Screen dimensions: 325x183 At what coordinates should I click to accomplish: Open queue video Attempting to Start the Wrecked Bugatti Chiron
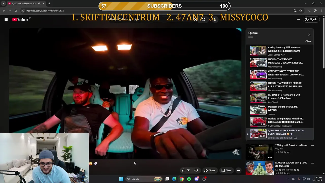(x=279, y=74)
